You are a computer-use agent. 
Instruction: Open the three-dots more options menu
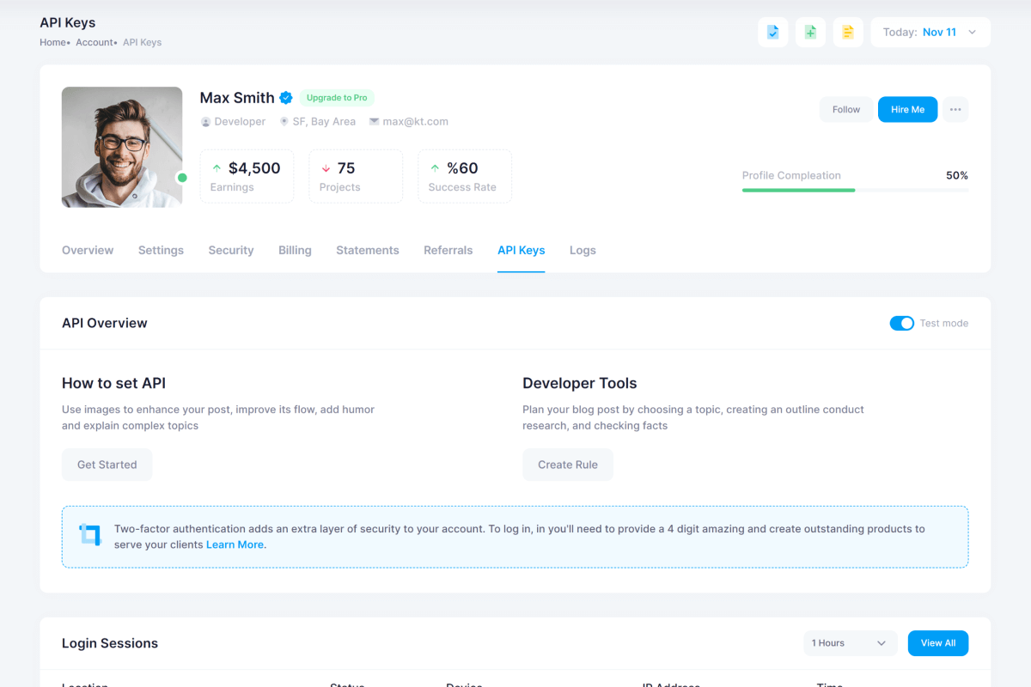955,109
